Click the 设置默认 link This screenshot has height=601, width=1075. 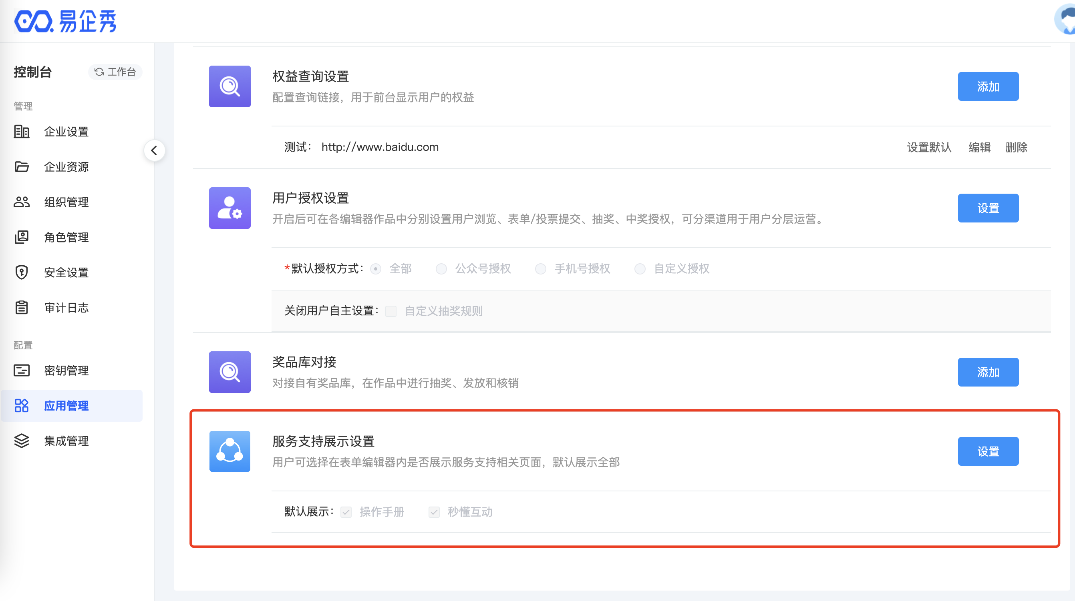coord(929,147)
